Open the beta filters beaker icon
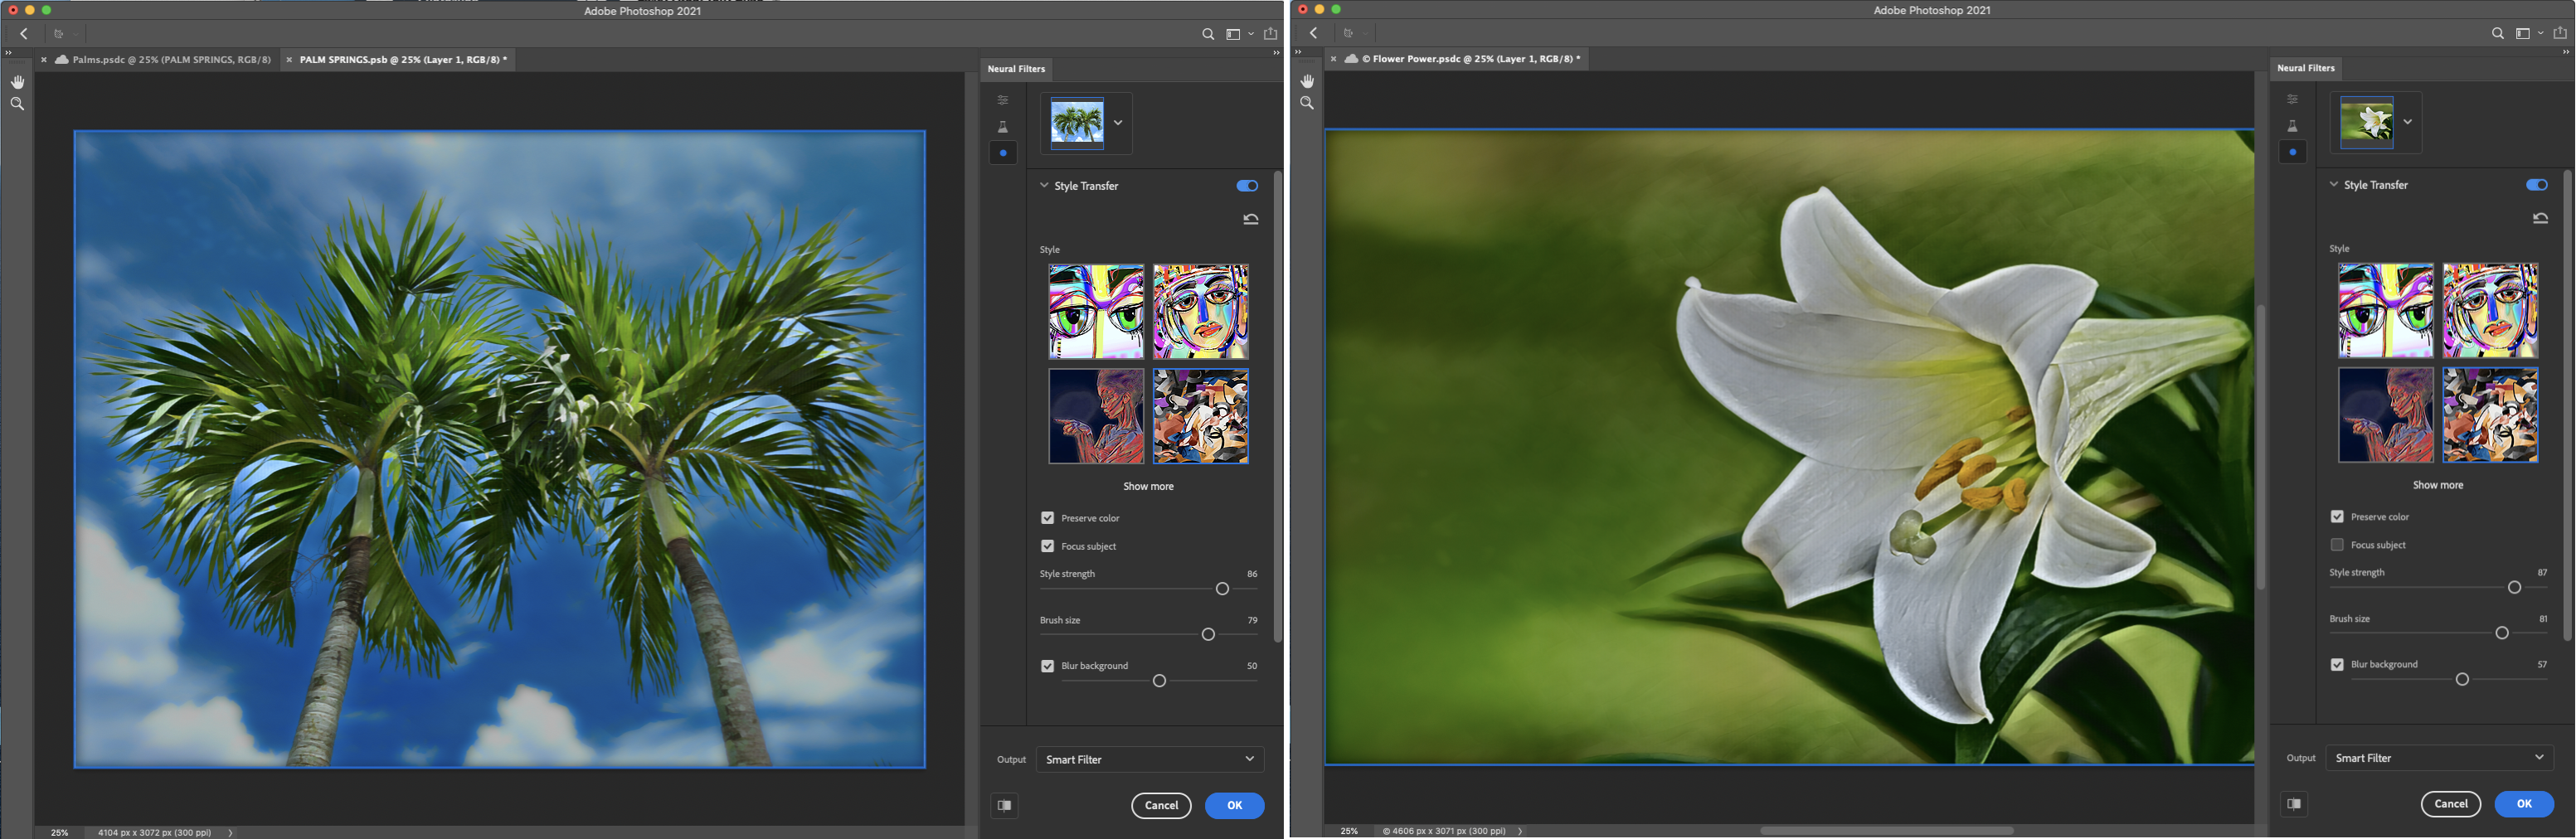 (x=1003, y=126)
